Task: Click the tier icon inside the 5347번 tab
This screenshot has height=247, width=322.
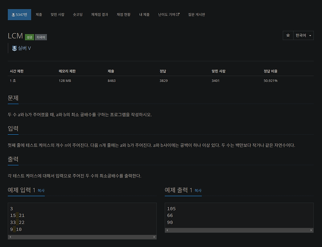Action: pyautogui.click(x=13, y=15)
